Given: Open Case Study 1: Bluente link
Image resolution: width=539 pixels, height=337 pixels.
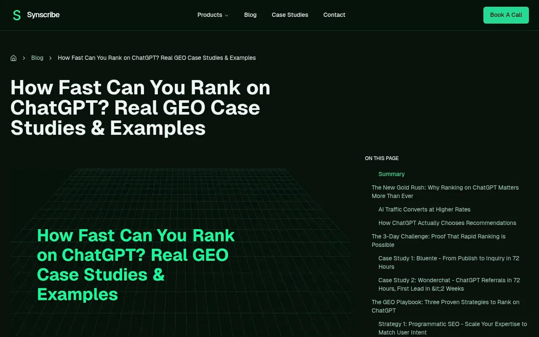Looking at the screenshot, I should [448, 262].
